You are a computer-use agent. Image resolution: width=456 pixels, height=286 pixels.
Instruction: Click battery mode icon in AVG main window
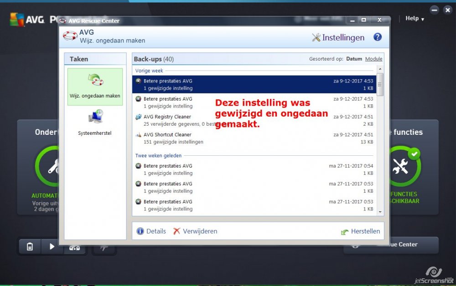click(x=30, y=246)
